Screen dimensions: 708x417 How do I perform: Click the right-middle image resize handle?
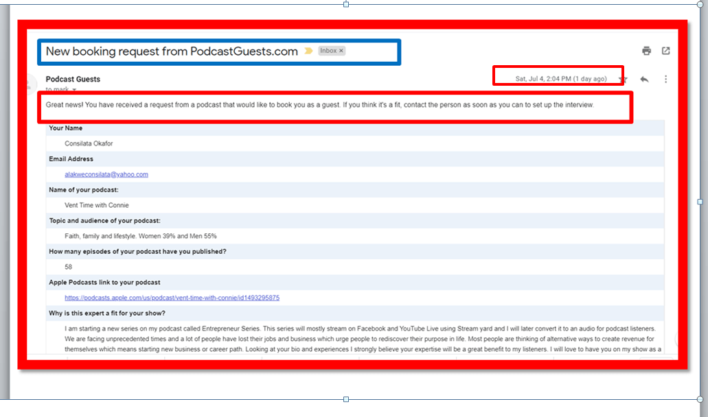pos(700,202)
